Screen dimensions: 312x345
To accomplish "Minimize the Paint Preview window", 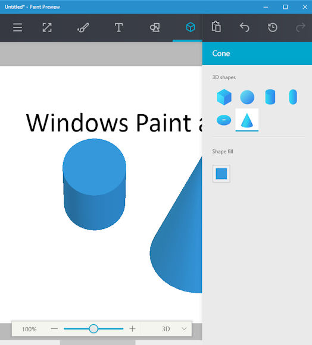I will pos(266,7).
